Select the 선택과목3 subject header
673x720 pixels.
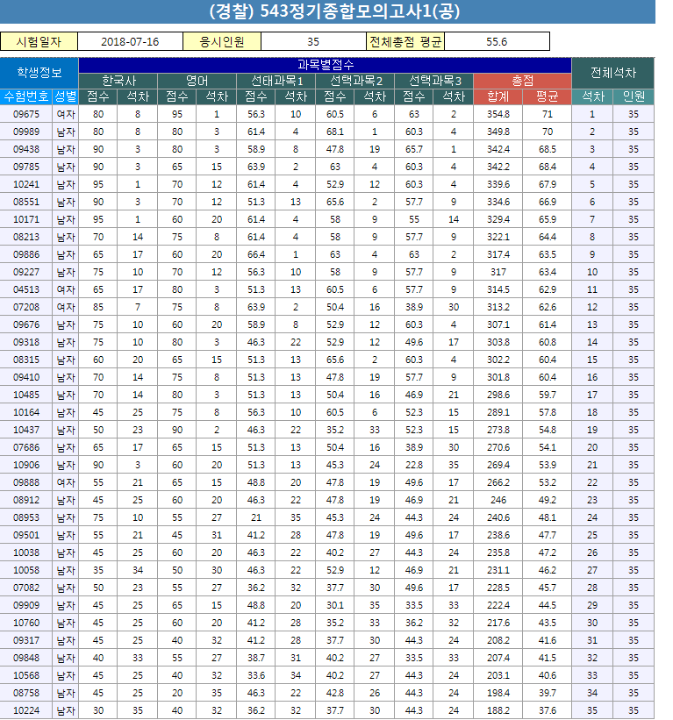coord(434,81)
